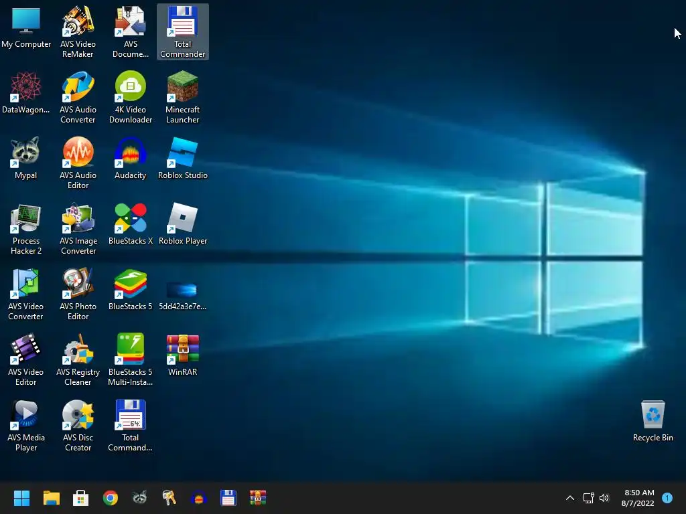The image size is (686, 514).
Task: Open Audacity desktop shortcut
Action: [131, 158]
